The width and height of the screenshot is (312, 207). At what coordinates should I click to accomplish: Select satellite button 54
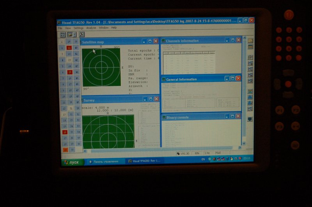click(79, 132)
